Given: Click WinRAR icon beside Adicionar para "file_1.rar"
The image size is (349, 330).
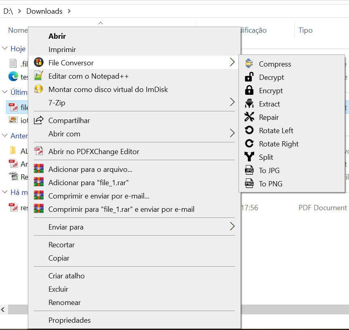Looking at the screenshot, I should point(38,182).
